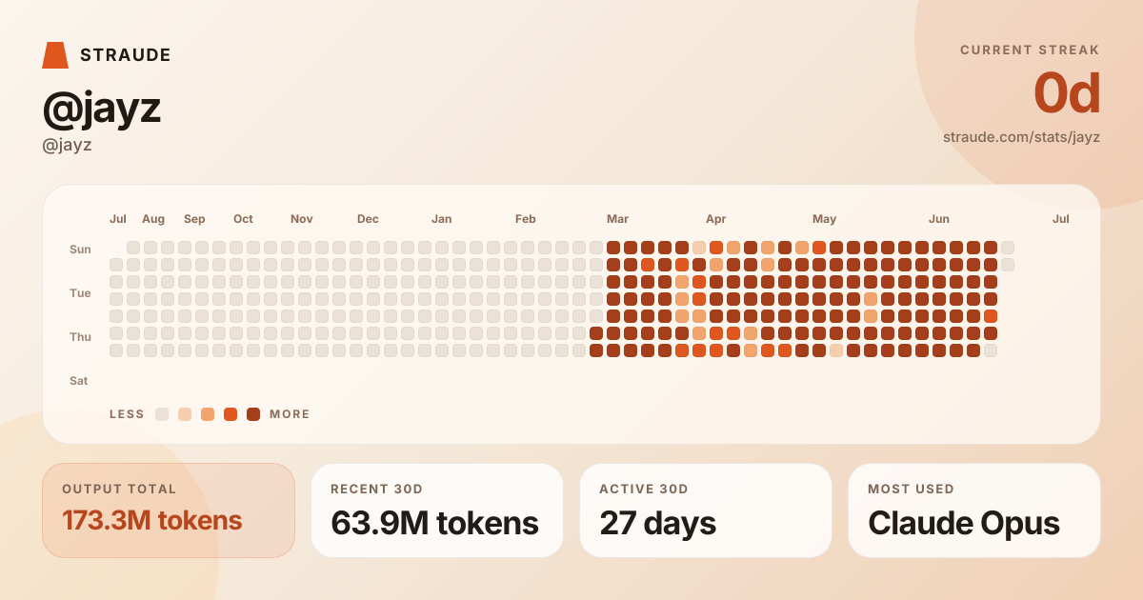Select the Output Total 173.3M tokens card

coord(169,510)
